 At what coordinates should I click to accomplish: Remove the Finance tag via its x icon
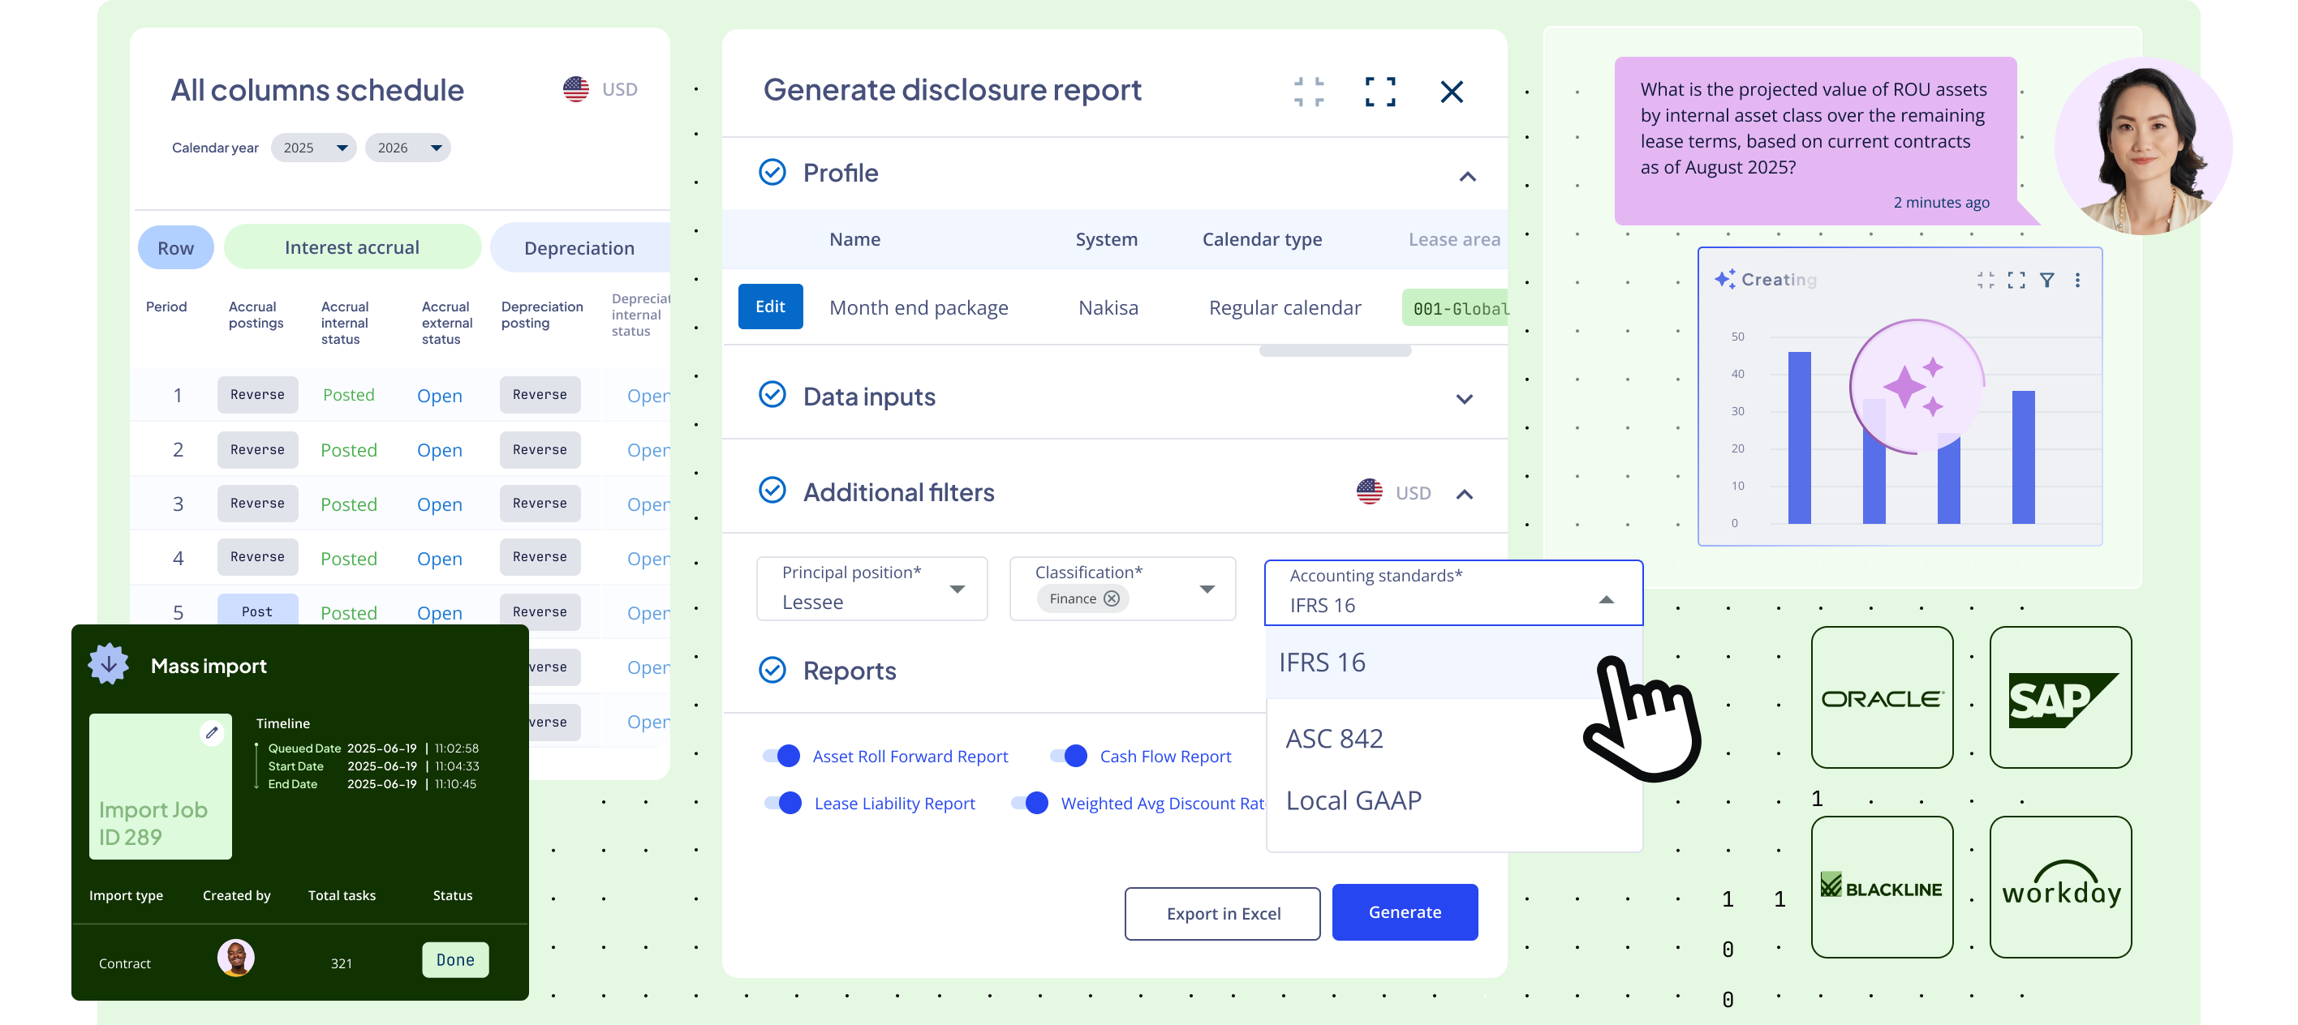click(1112, 599)
